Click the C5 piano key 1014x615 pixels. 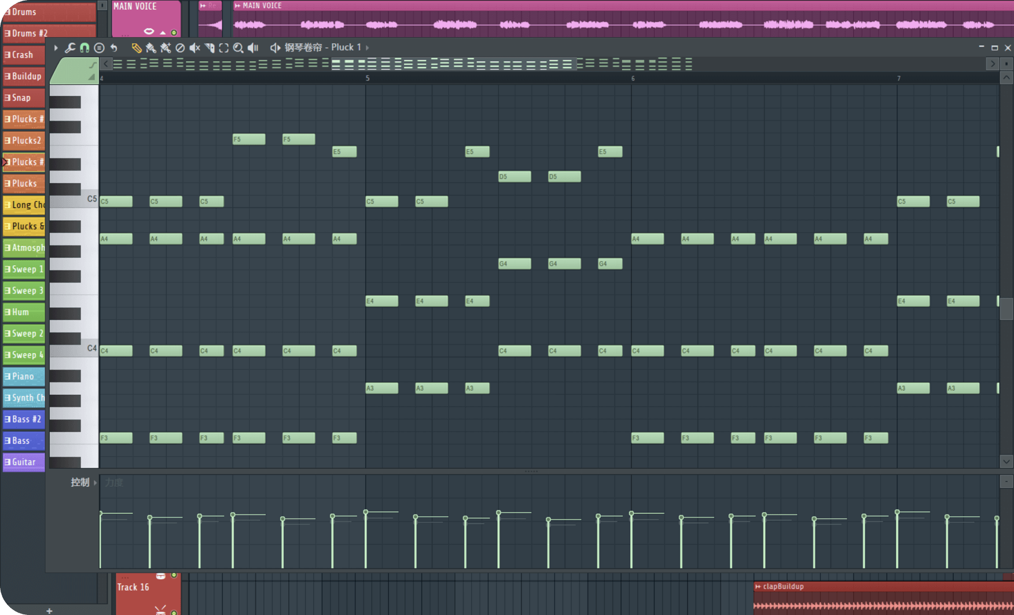point(74,200)
